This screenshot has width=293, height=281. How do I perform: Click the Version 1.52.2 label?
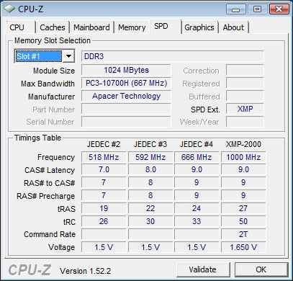[86, 271]
